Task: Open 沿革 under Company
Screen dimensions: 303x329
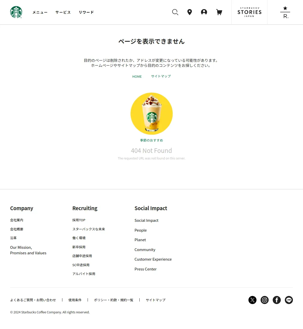Action: (x=13, y=238)
